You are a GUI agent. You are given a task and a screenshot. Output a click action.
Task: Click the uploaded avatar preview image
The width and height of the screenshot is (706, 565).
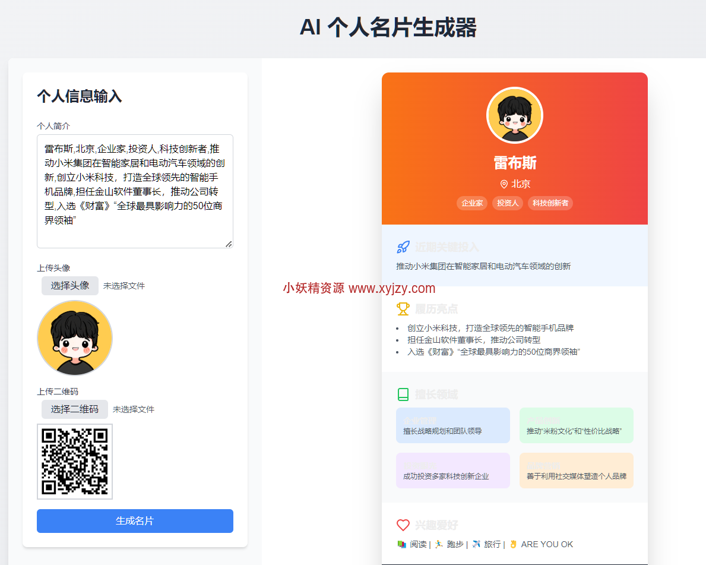pos(75,338)
